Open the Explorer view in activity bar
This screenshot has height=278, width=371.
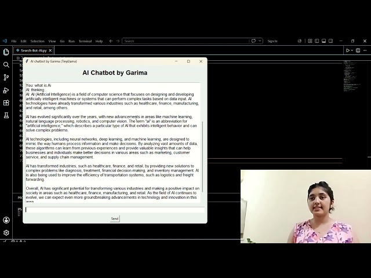(6, 52)
